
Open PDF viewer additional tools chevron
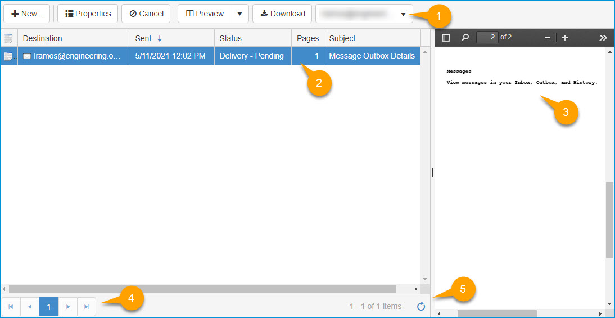[x=603, y=38]
